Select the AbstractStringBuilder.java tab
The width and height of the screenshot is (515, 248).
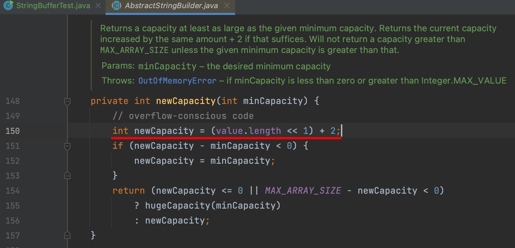[171, 6]
